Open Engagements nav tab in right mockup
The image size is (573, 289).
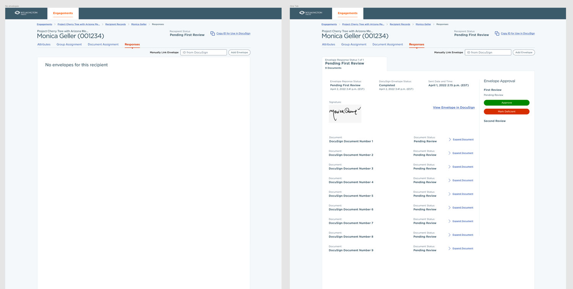coord(348,13)
